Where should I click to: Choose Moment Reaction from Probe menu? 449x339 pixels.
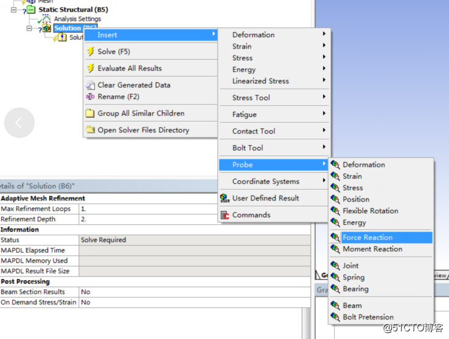[381, 249]
